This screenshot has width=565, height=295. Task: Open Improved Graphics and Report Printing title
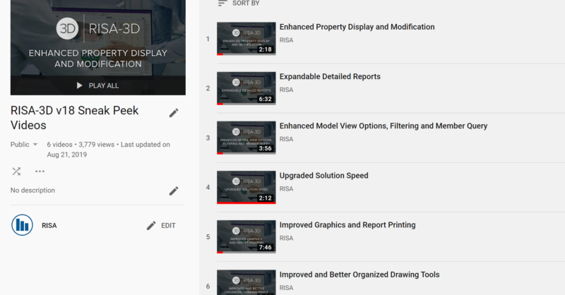[x=347, y=225]
